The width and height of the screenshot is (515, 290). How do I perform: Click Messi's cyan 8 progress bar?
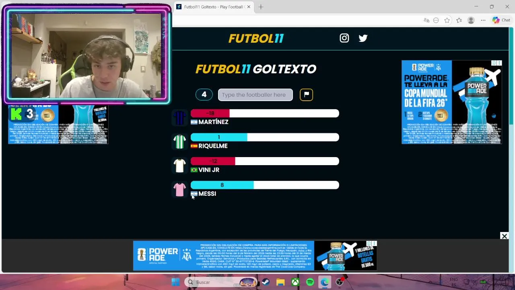pos(222,185)
